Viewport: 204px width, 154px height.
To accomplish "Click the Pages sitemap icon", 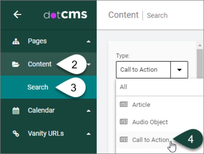I will pyautogui.click(x=16, y=41).
